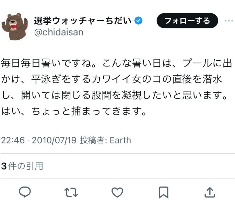
Task: Click the line はい、ちょっと捕まってきます
Action: pos(74,111)
